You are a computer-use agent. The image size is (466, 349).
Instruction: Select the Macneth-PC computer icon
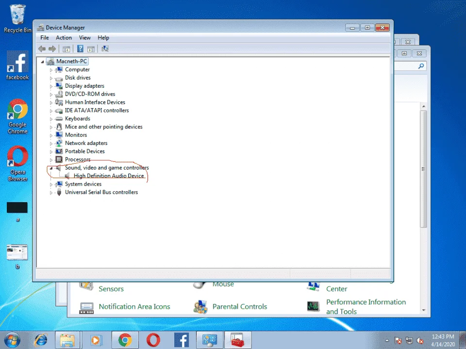50,62
